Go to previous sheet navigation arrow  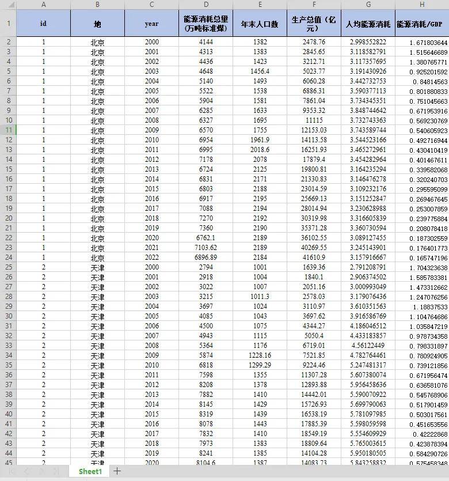[x=26, y=471]
